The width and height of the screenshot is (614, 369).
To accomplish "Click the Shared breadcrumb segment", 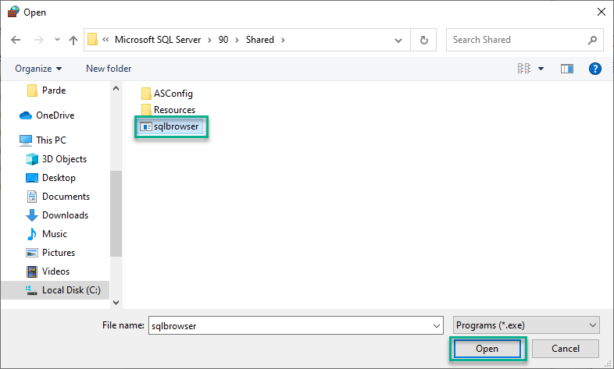I will pyautogui.click(x=259, y=40).
